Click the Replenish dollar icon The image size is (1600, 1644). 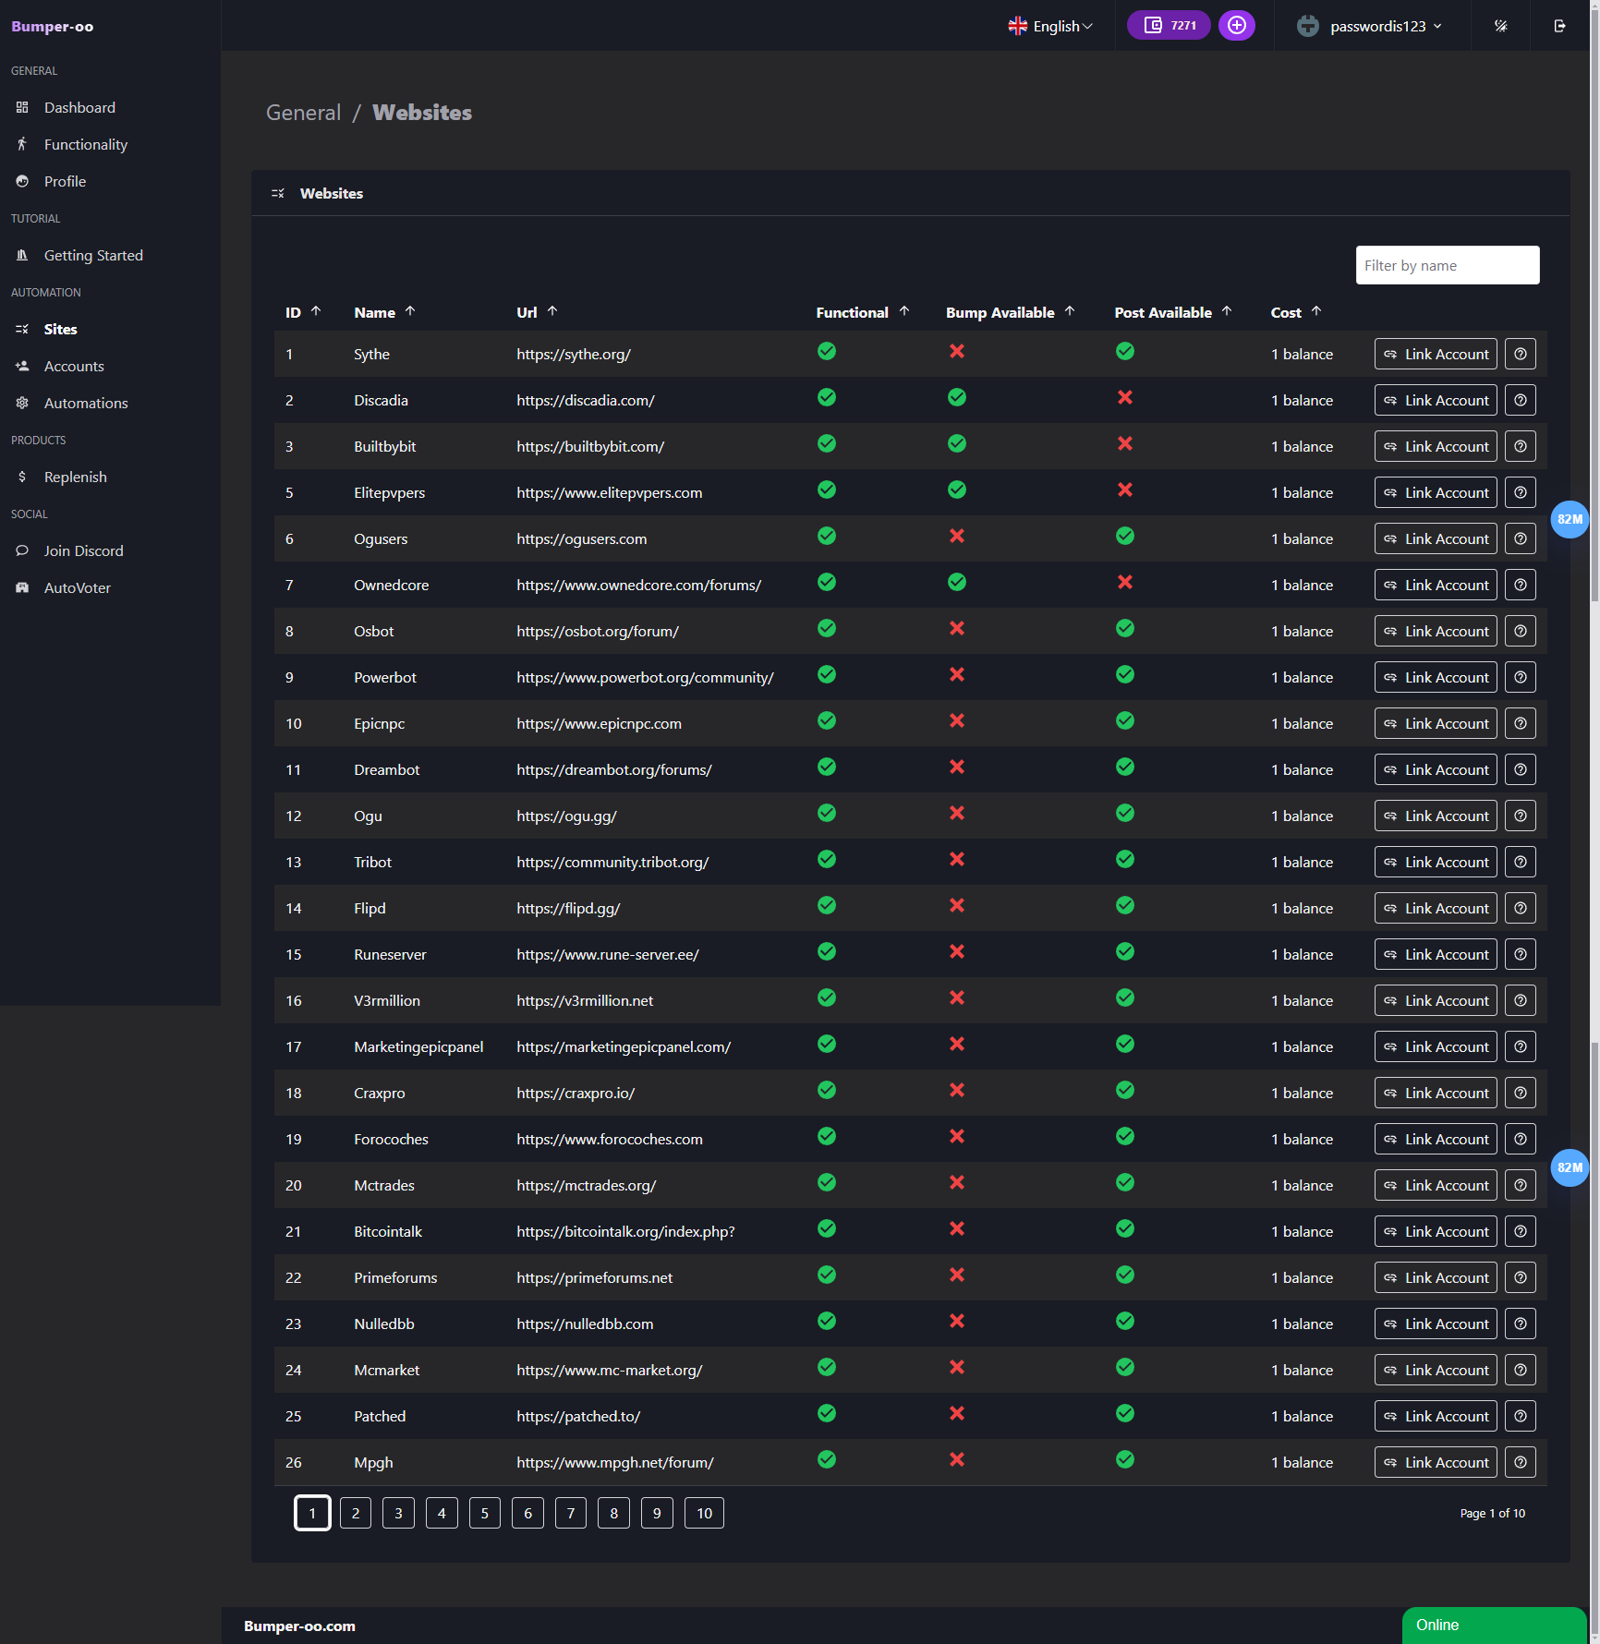coord(22,477)
